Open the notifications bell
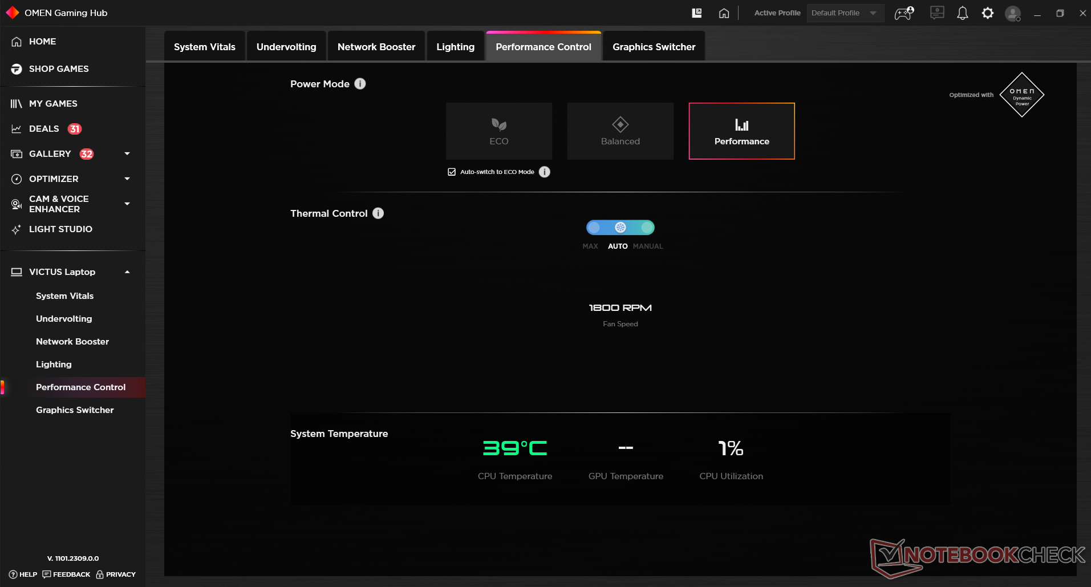 point(963,13)
